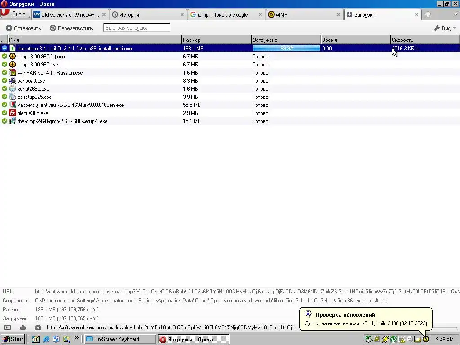
Task: Click the Opera Link cloud icon
Action: [23, 327]
